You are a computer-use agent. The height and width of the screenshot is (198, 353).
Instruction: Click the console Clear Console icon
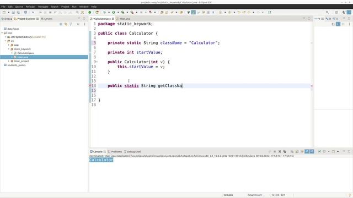coord(292,152)
